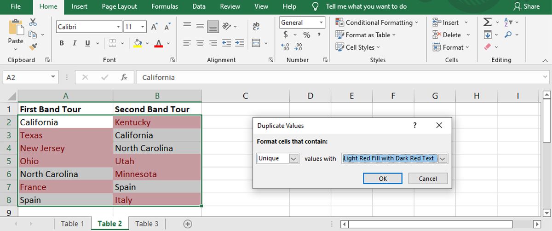
Task: Toggle Bold formatting
Action: 61,43
